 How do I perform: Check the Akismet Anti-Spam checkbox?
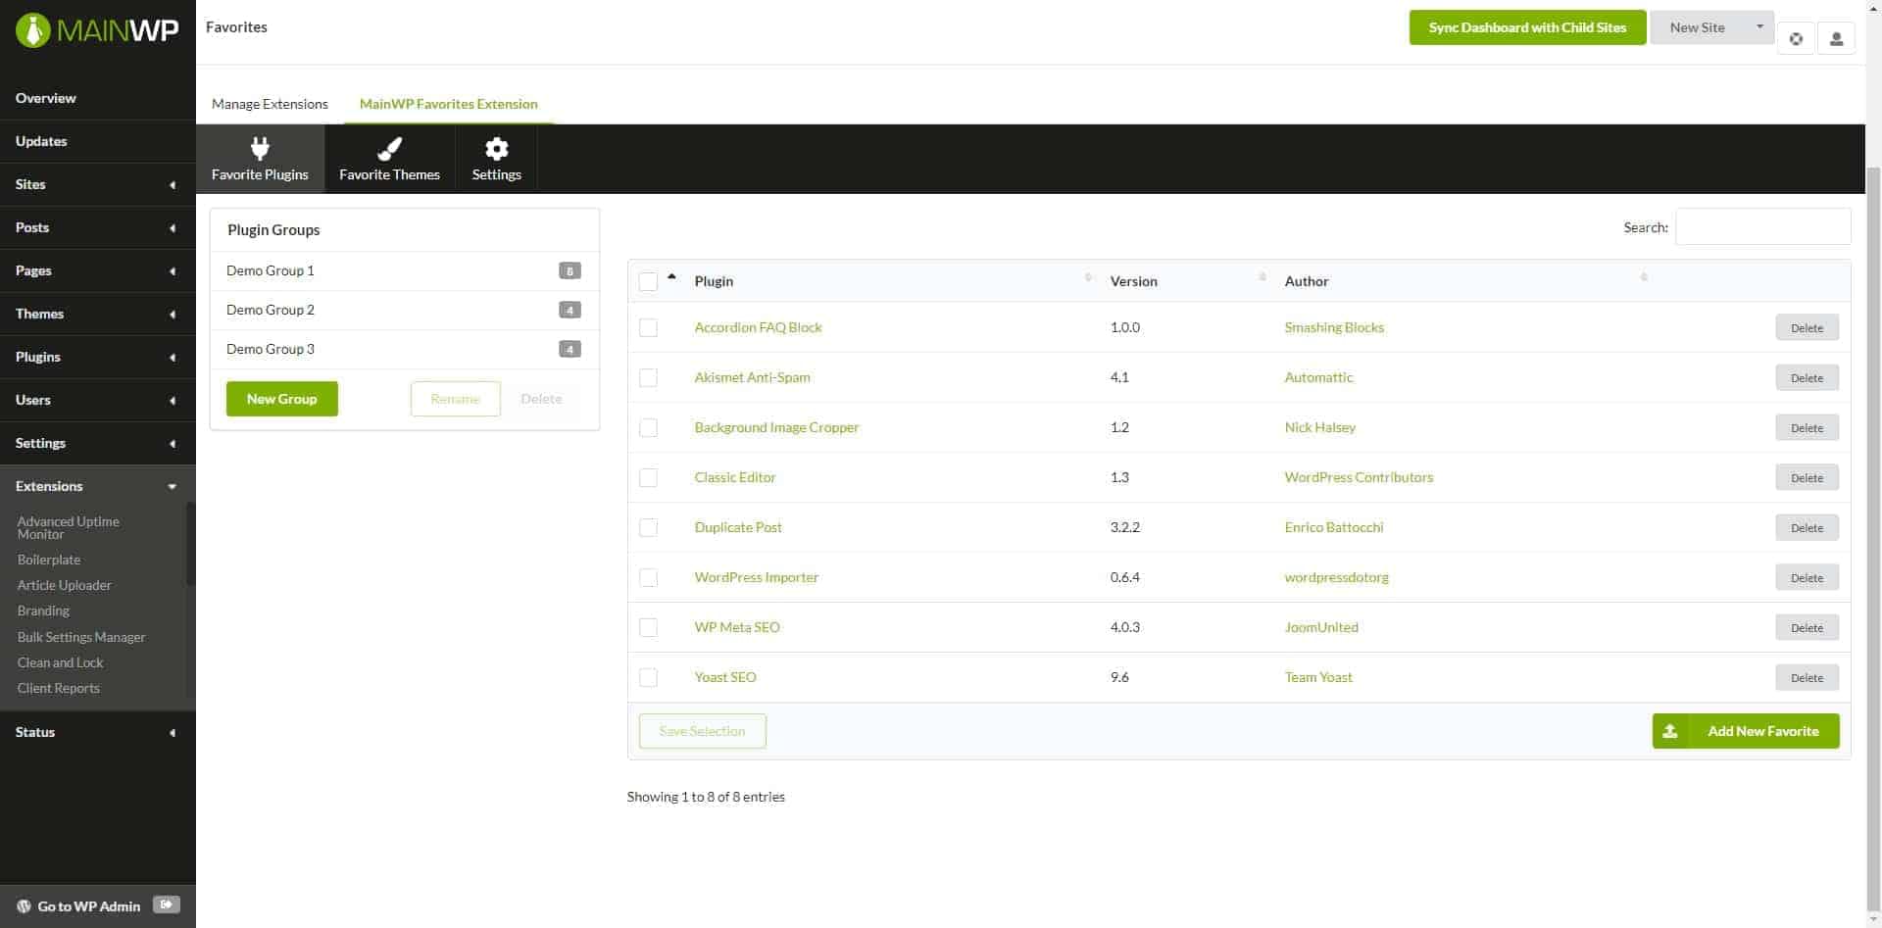[x=648, y=377]
